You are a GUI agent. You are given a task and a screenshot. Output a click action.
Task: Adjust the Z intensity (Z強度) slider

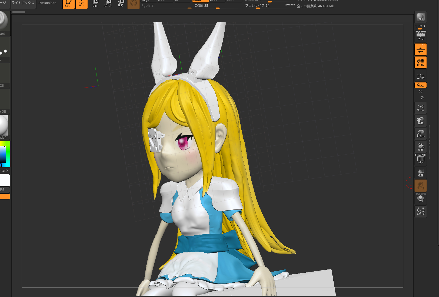(218, 6)
